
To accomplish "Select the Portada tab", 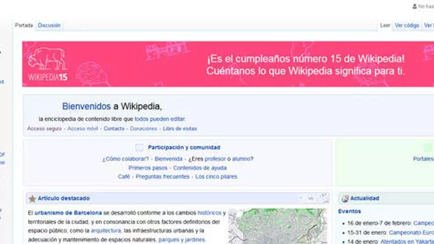I will (24, 25).
